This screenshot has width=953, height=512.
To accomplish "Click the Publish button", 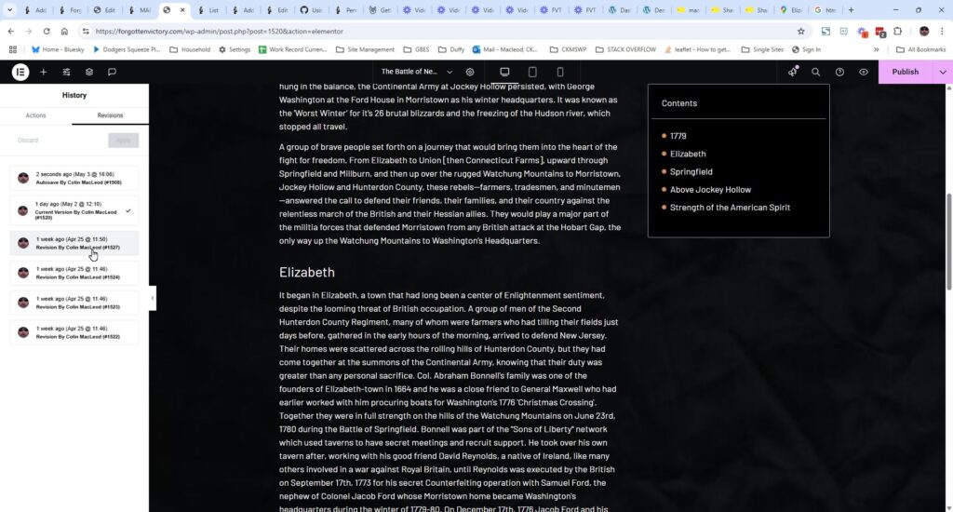I will [905, 72].
